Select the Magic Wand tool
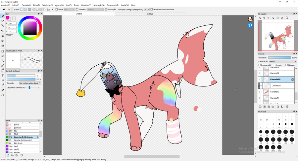This screenshot has height=161, width=298. click(x=3, y=61)
